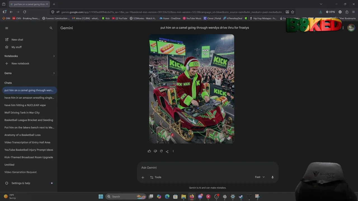The height and width of the screenshot is (201, 358).
Task: Focus the Ask Gemini input field
Action: coord(208,167)
